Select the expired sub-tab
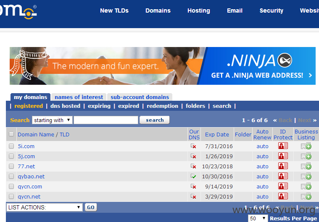319x222 pixels. point(129,106)
